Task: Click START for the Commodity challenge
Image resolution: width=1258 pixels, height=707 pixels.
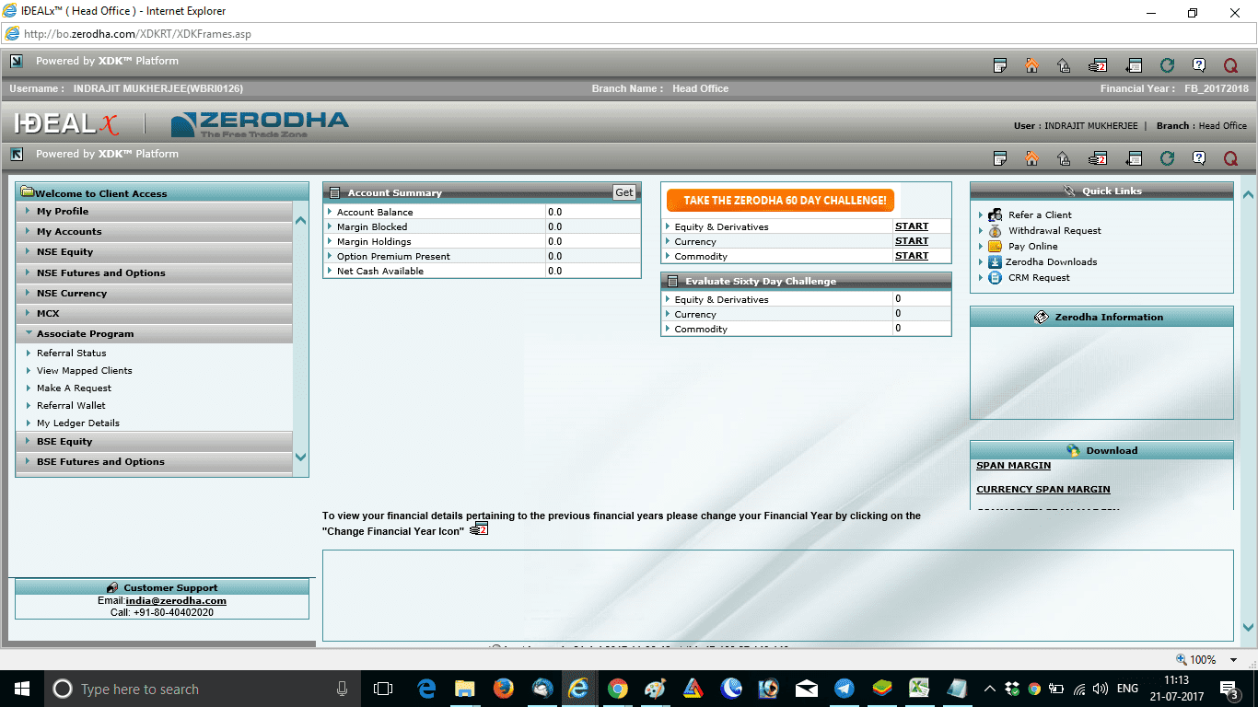Action: 912,256
